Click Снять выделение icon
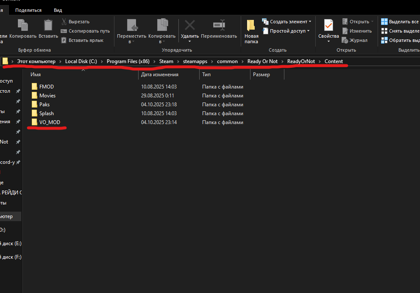The image size is (420, 293). click(x=384, y=31)
